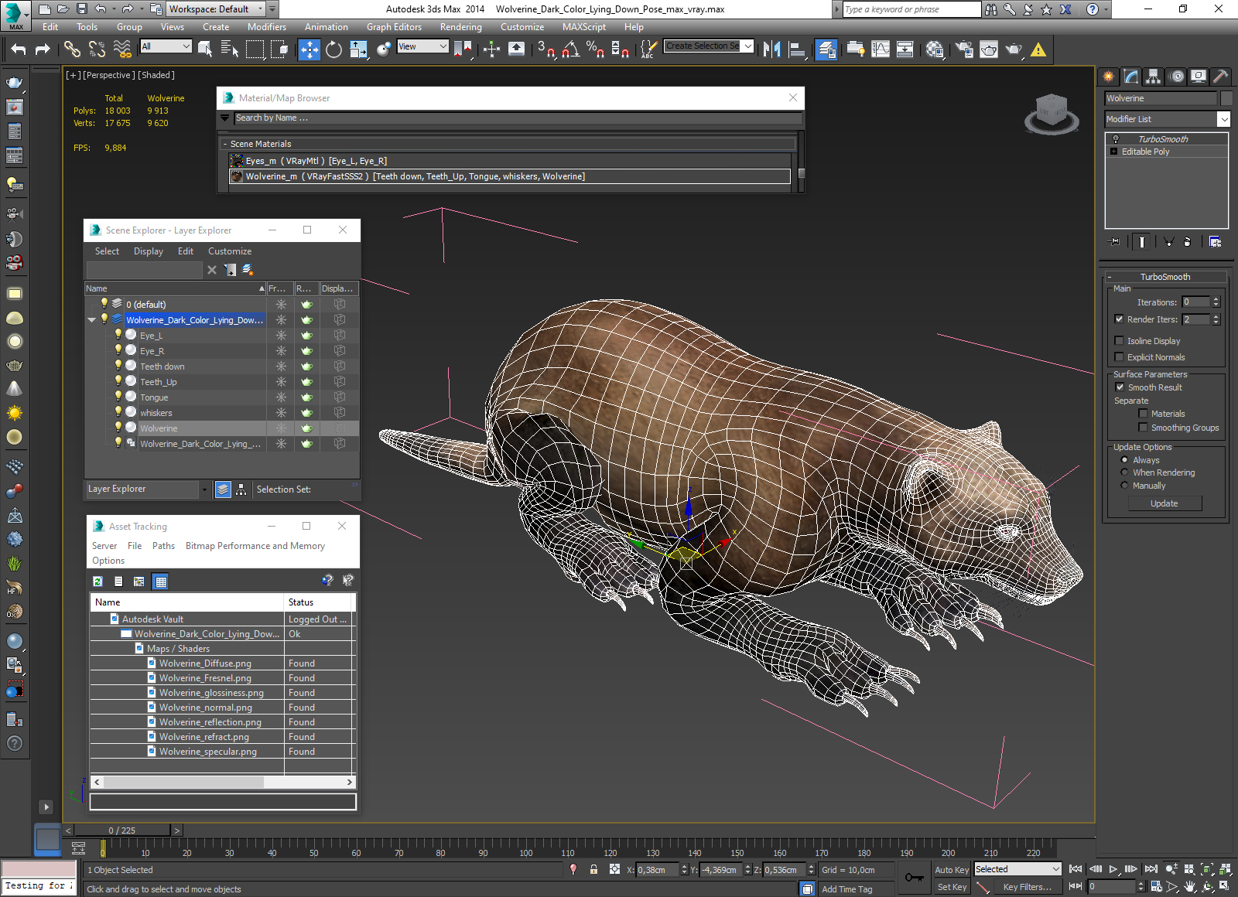This screenshot has width=1238, height=897.
Task: Enable Explicit Normals checkbox
Action: [x=1119, y=357]
